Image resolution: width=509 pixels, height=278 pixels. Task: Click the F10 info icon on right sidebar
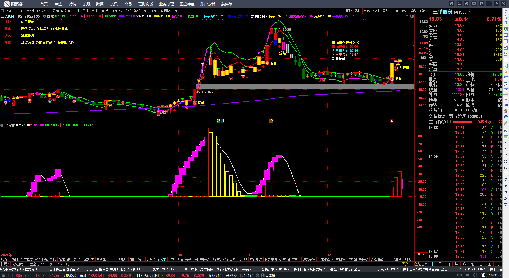pyautogui.click(x=506, y=60)
